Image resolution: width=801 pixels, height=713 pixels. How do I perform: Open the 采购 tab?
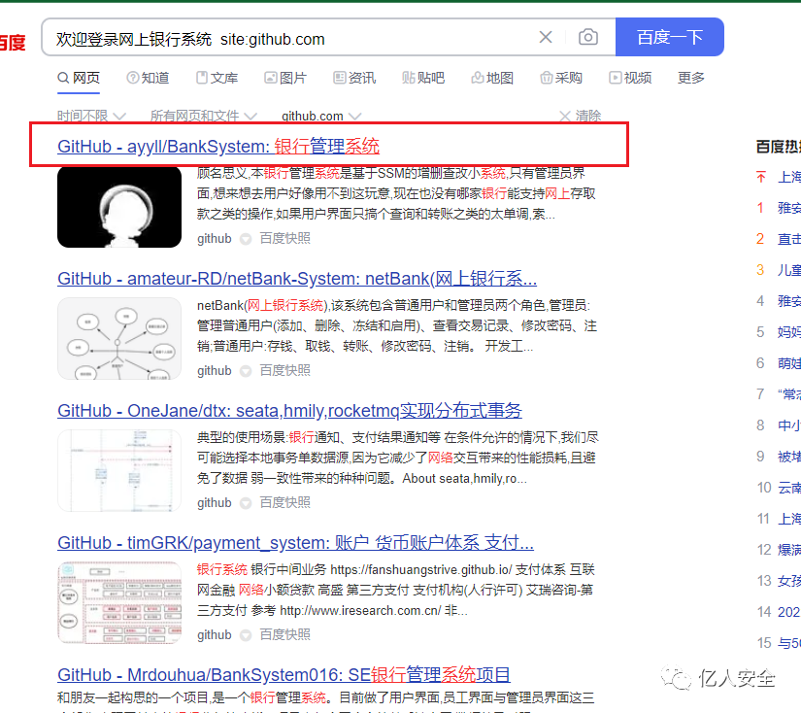click(x=561, y=78)
